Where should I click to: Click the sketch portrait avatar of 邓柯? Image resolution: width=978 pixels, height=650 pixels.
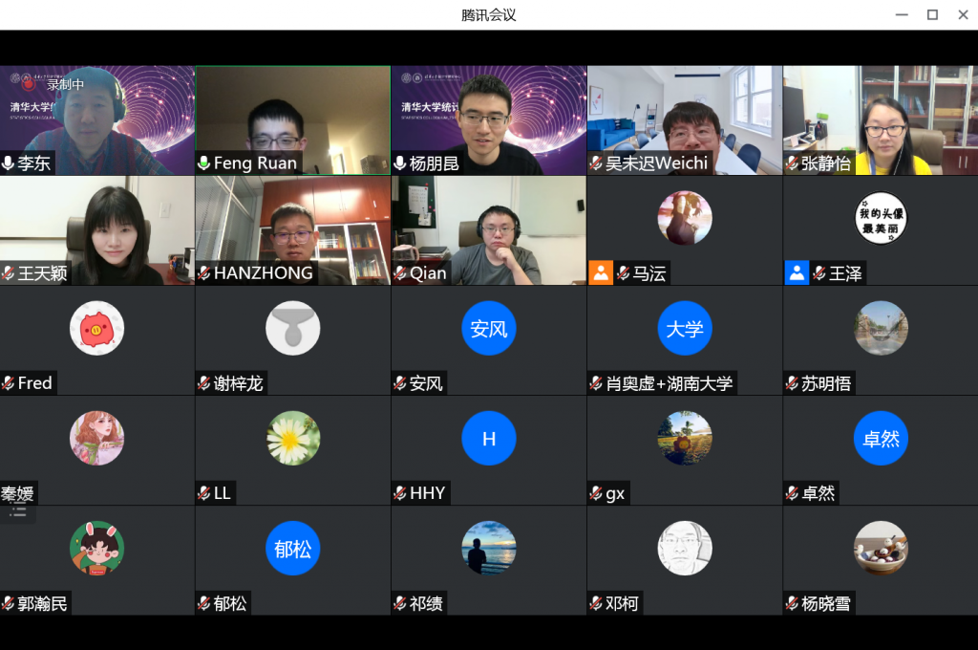(x=685, y=549)
